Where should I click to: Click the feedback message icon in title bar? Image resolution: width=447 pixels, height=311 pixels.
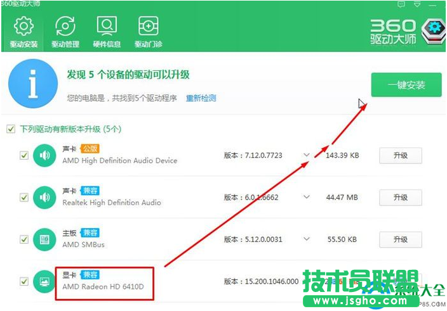(x=401, y=5)
